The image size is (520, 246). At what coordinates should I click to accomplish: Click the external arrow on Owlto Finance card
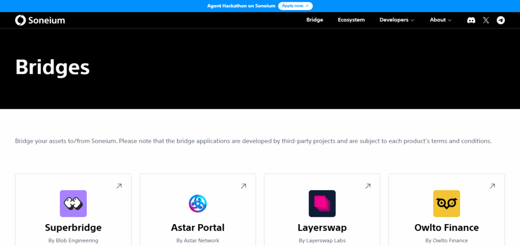coord(493,186)
